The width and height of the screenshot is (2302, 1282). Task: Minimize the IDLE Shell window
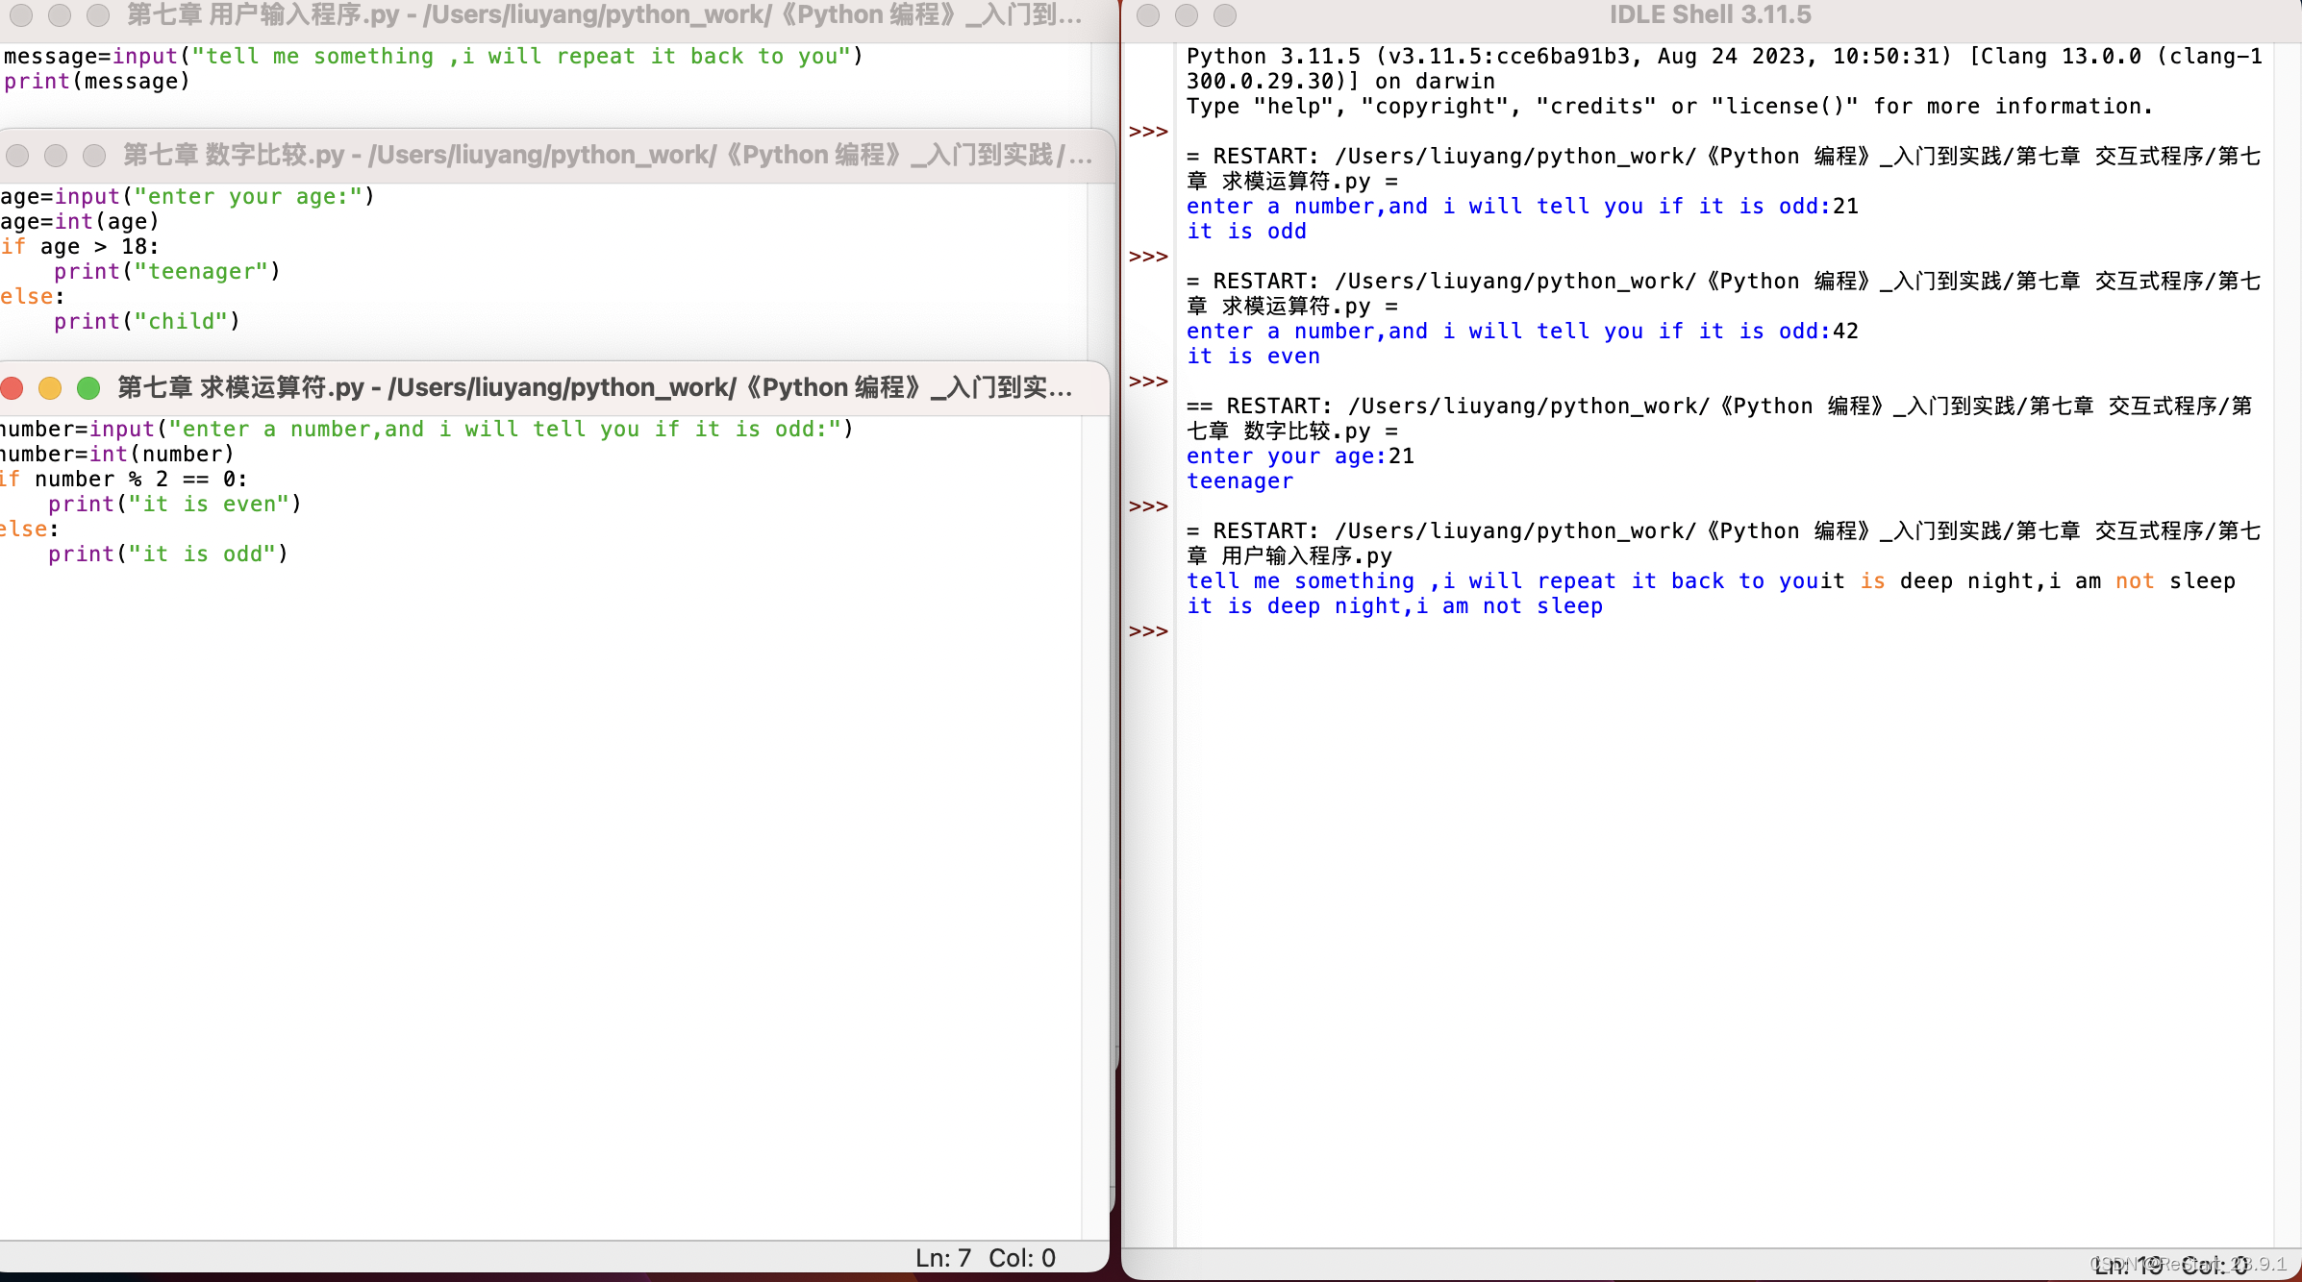1187,15
